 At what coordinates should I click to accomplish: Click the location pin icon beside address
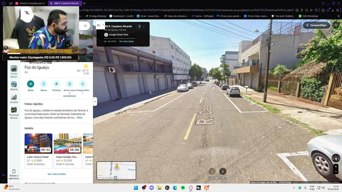tap(139, 27)
